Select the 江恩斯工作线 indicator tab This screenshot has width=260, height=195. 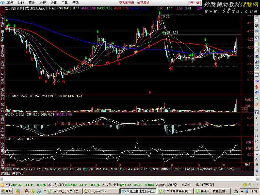pos(223,169)
